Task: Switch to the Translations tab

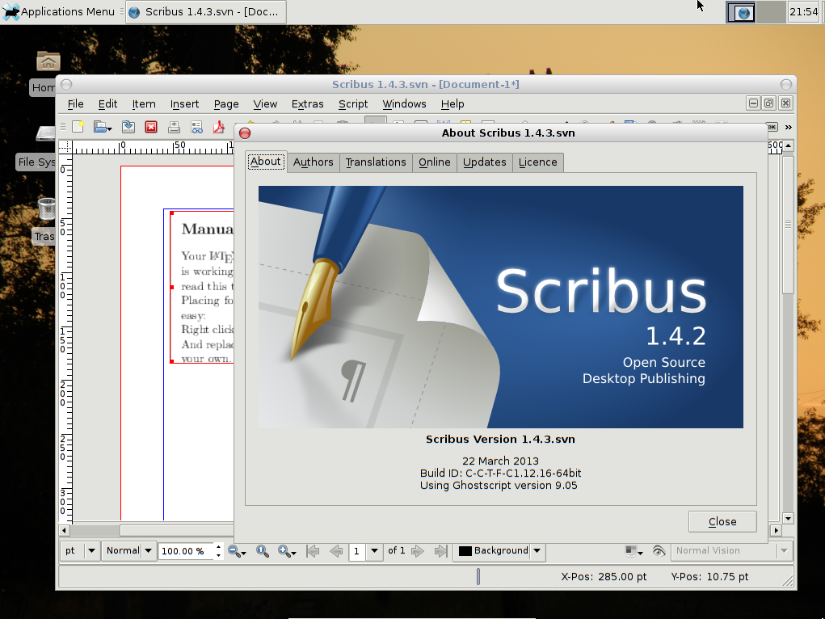Action: (x=376, y=162)
